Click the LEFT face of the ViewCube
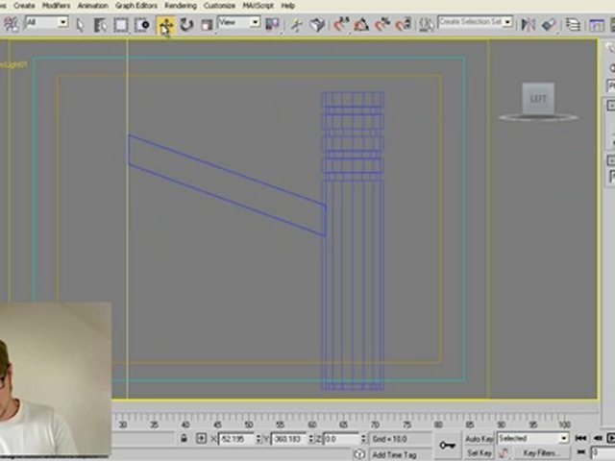The width and height of the screenshot is (615, 461). click(x=538, y=99)
